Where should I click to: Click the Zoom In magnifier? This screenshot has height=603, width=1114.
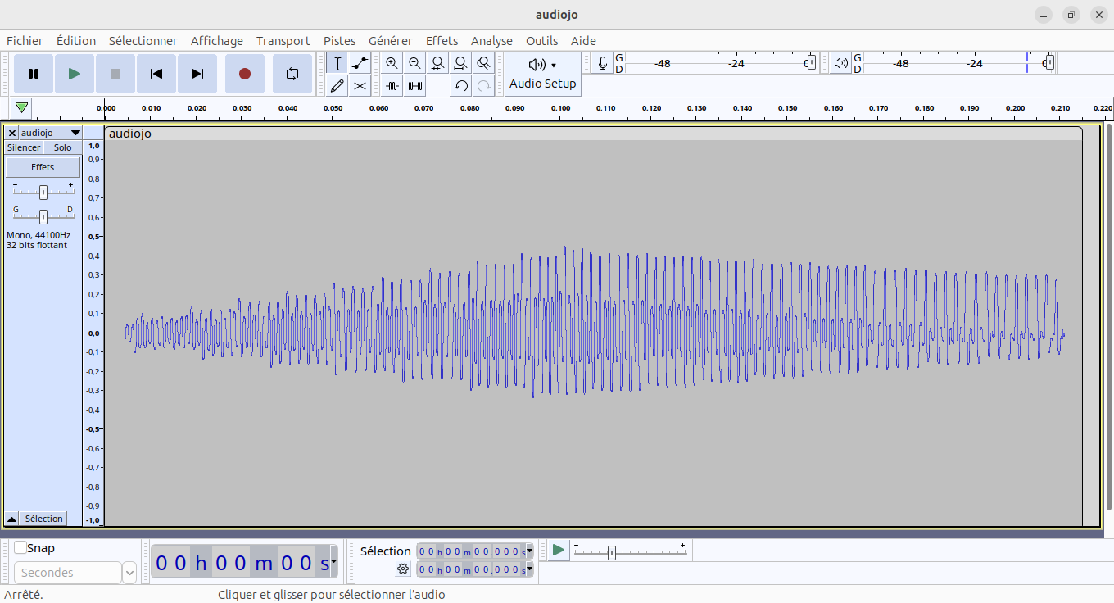coord(392,64)
